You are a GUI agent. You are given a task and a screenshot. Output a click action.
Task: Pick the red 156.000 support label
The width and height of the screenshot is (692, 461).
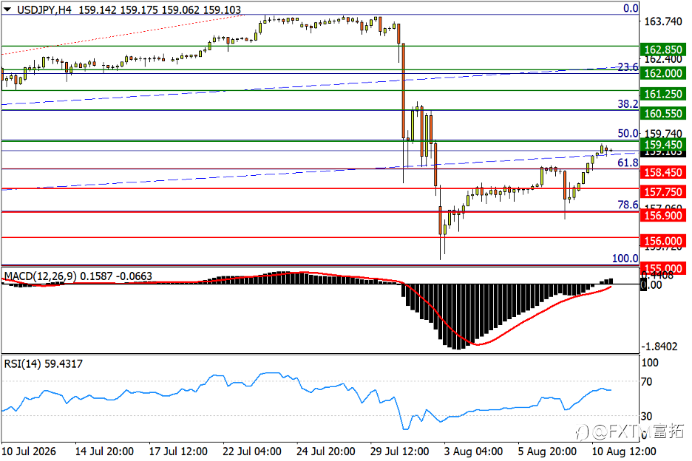coord(663,241)
